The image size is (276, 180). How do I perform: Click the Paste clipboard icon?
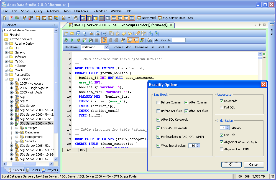(118, 34)
